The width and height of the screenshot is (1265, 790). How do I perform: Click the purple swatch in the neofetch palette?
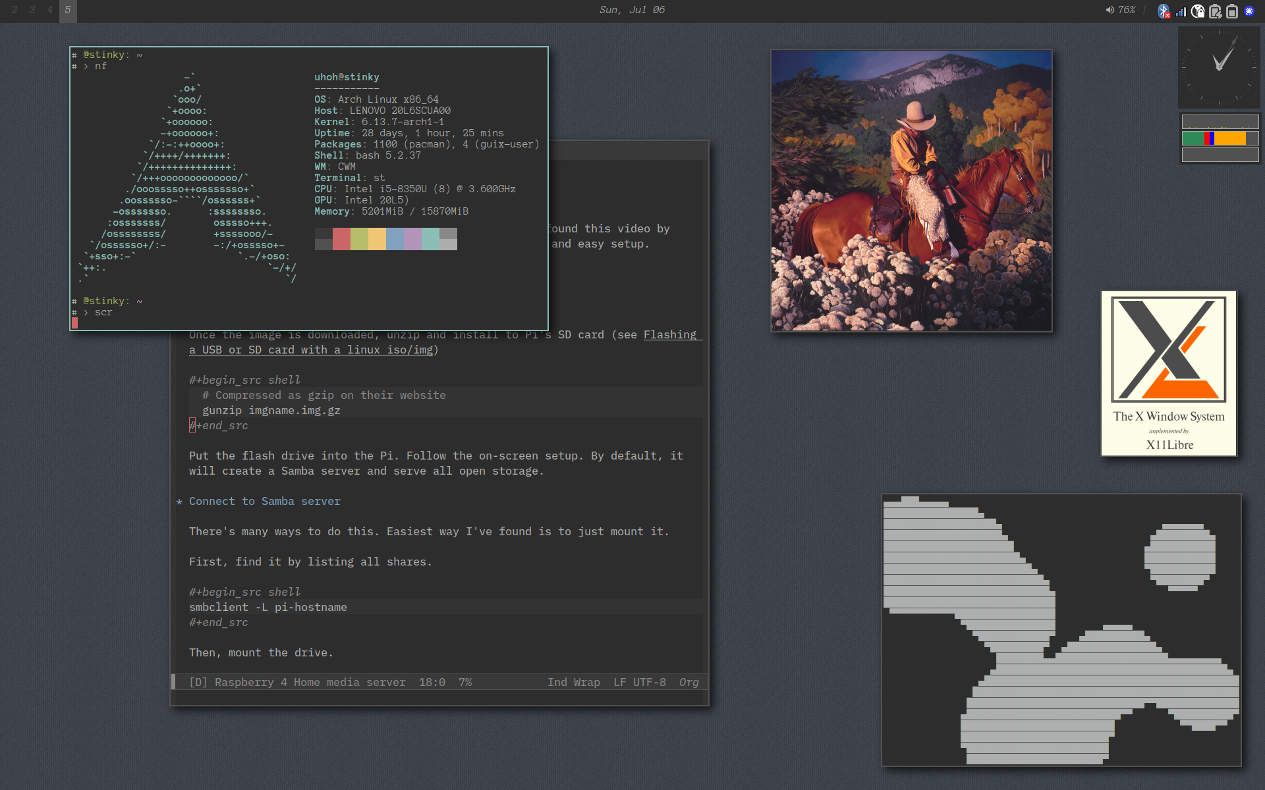pyautogui.click(x=412, y=239)
